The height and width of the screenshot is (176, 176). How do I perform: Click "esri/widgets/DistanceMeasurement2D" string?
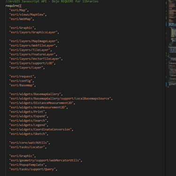[x=41, y=103]
